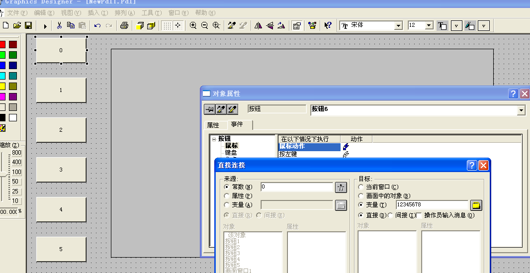530x273 pixels.
Task: Click lightning icon beside 鼠标动作 row
Action: coord(346,147)
